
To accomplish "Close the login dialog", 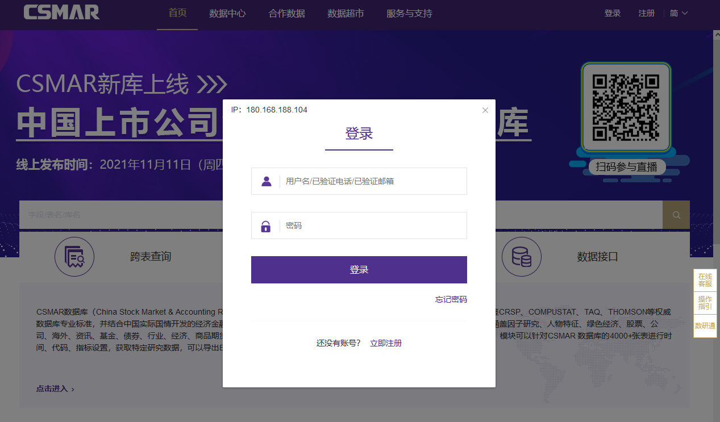I will [485, 110].
